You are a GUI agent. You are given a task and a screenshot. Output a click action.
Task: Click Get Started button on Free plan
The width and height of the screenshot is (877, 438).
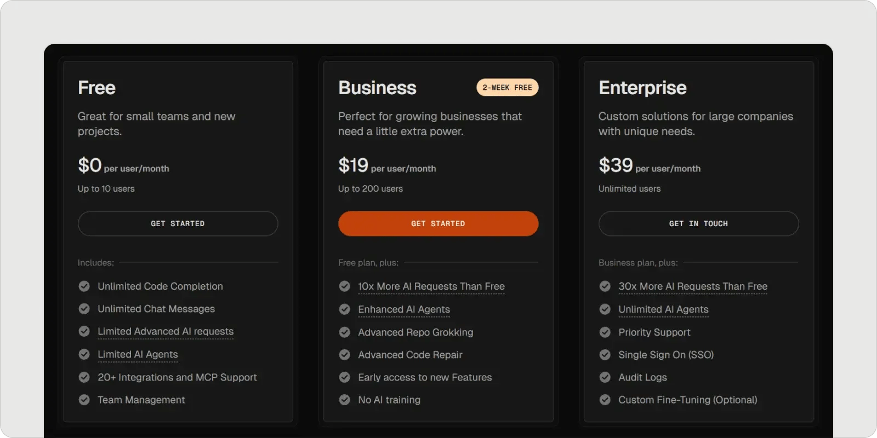[178, 223]
